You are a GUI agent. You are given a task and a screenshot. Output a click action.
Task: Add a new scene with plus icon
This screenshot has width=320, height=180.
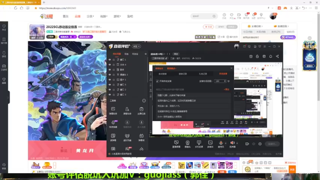pos(146,54)
